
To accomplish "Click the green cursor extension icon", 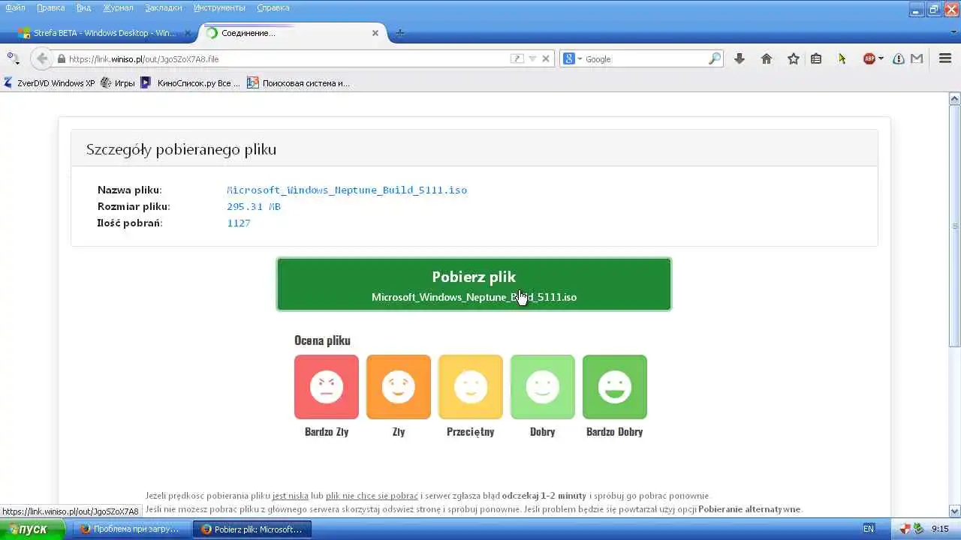I will point(842,58).
